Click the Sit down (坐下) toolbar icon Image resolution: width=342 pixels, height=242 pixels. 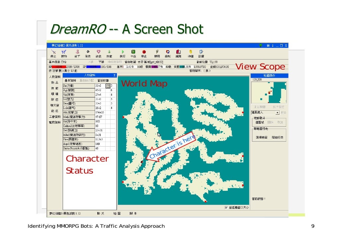click(x=77, y=52)
